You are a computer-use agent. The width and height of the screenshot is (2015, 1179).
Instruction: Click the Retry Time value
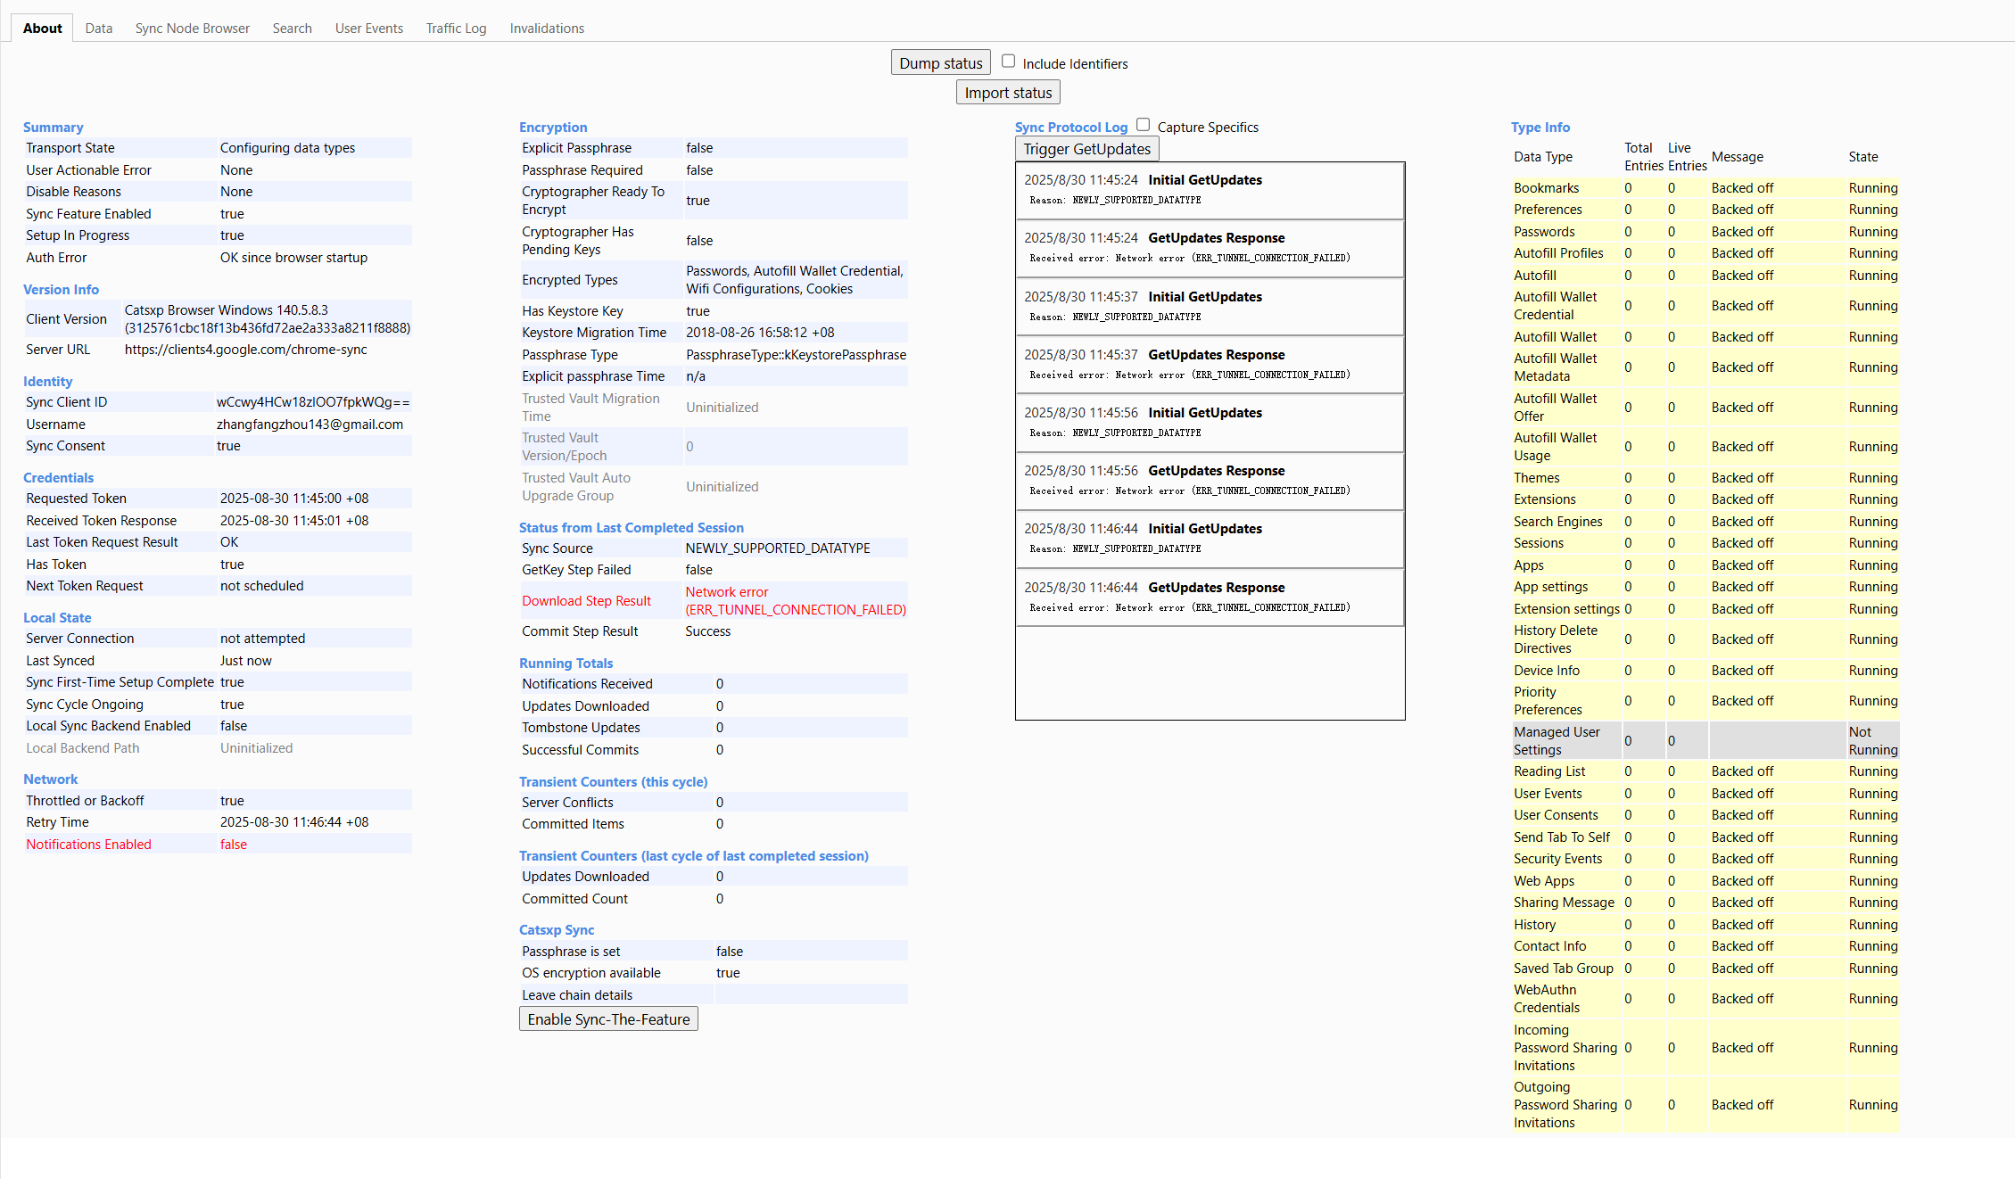294,822
